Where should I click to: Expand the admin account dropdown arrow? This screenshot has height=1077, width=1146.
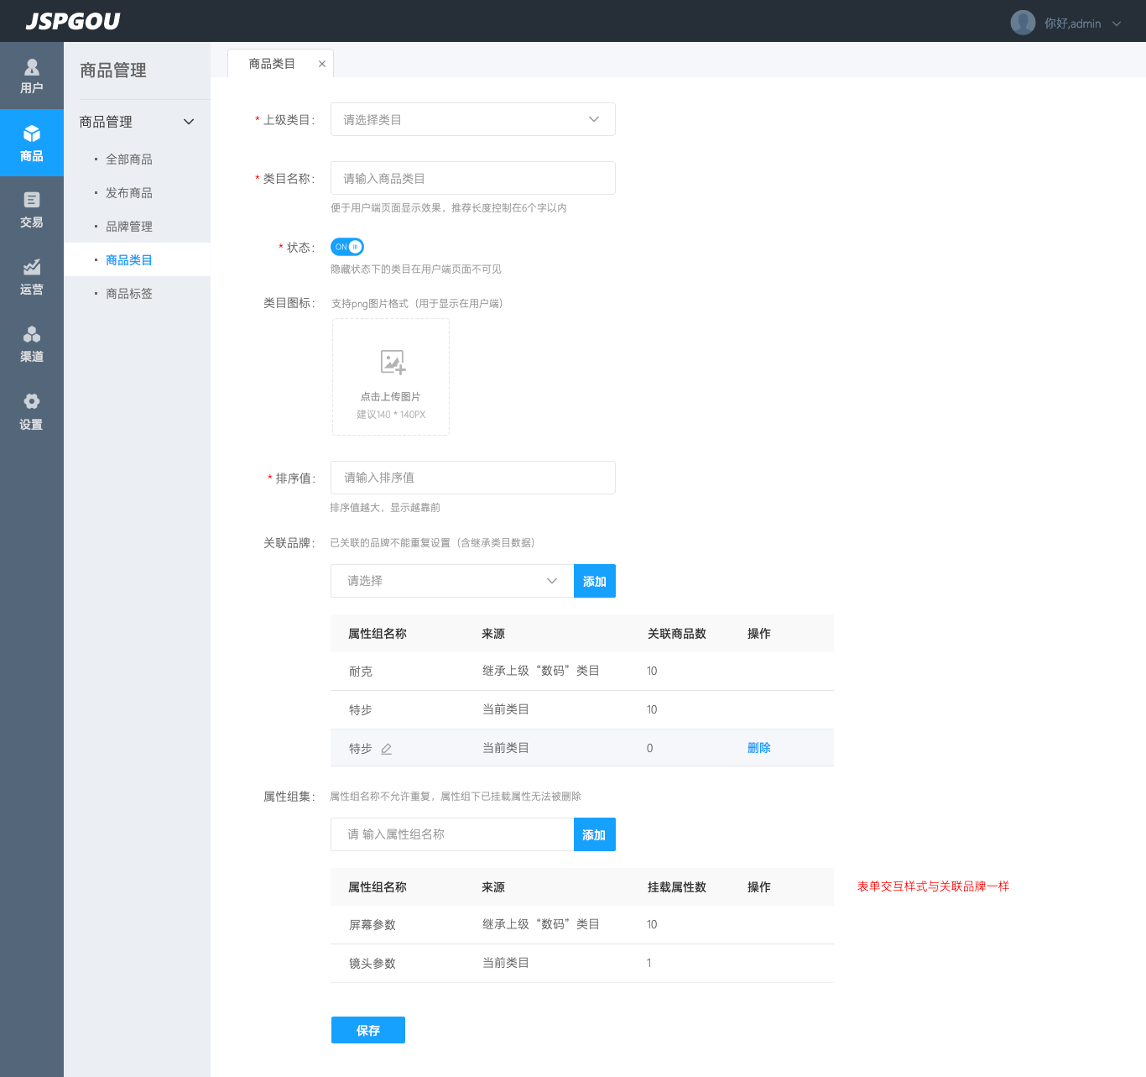pyautogui.click(x=1117, y=24)
